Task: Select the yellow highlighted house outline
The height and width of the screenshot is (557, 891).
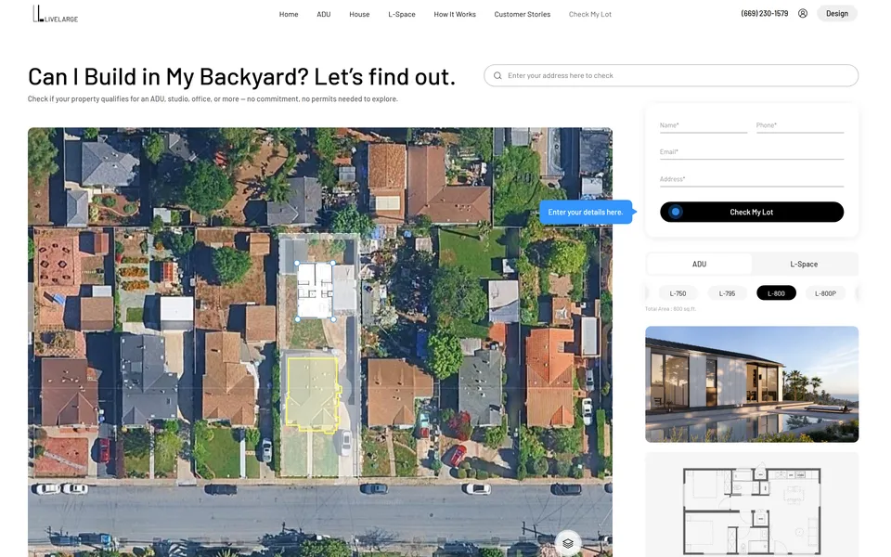Action: [313, 394]
